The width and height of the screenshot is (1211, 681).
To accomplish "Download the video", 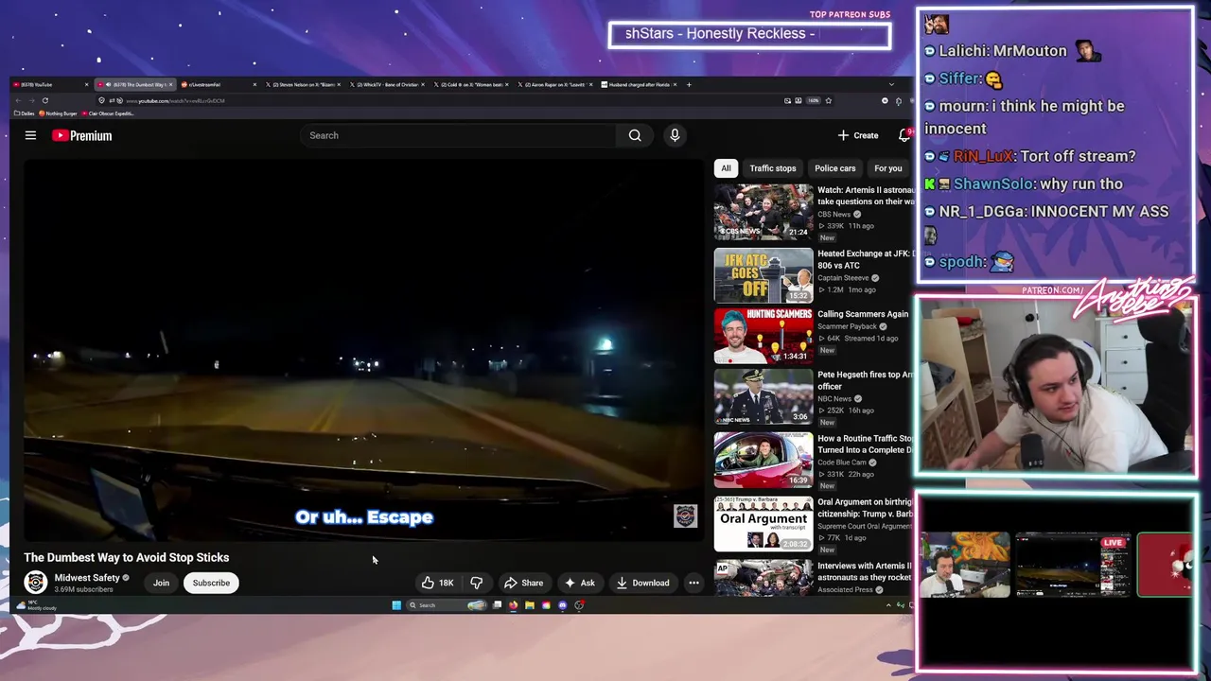I will [642, 583].
